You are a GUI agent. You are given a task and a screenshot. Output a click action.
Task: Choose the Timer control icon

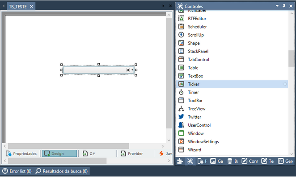(x=181, y=92)
